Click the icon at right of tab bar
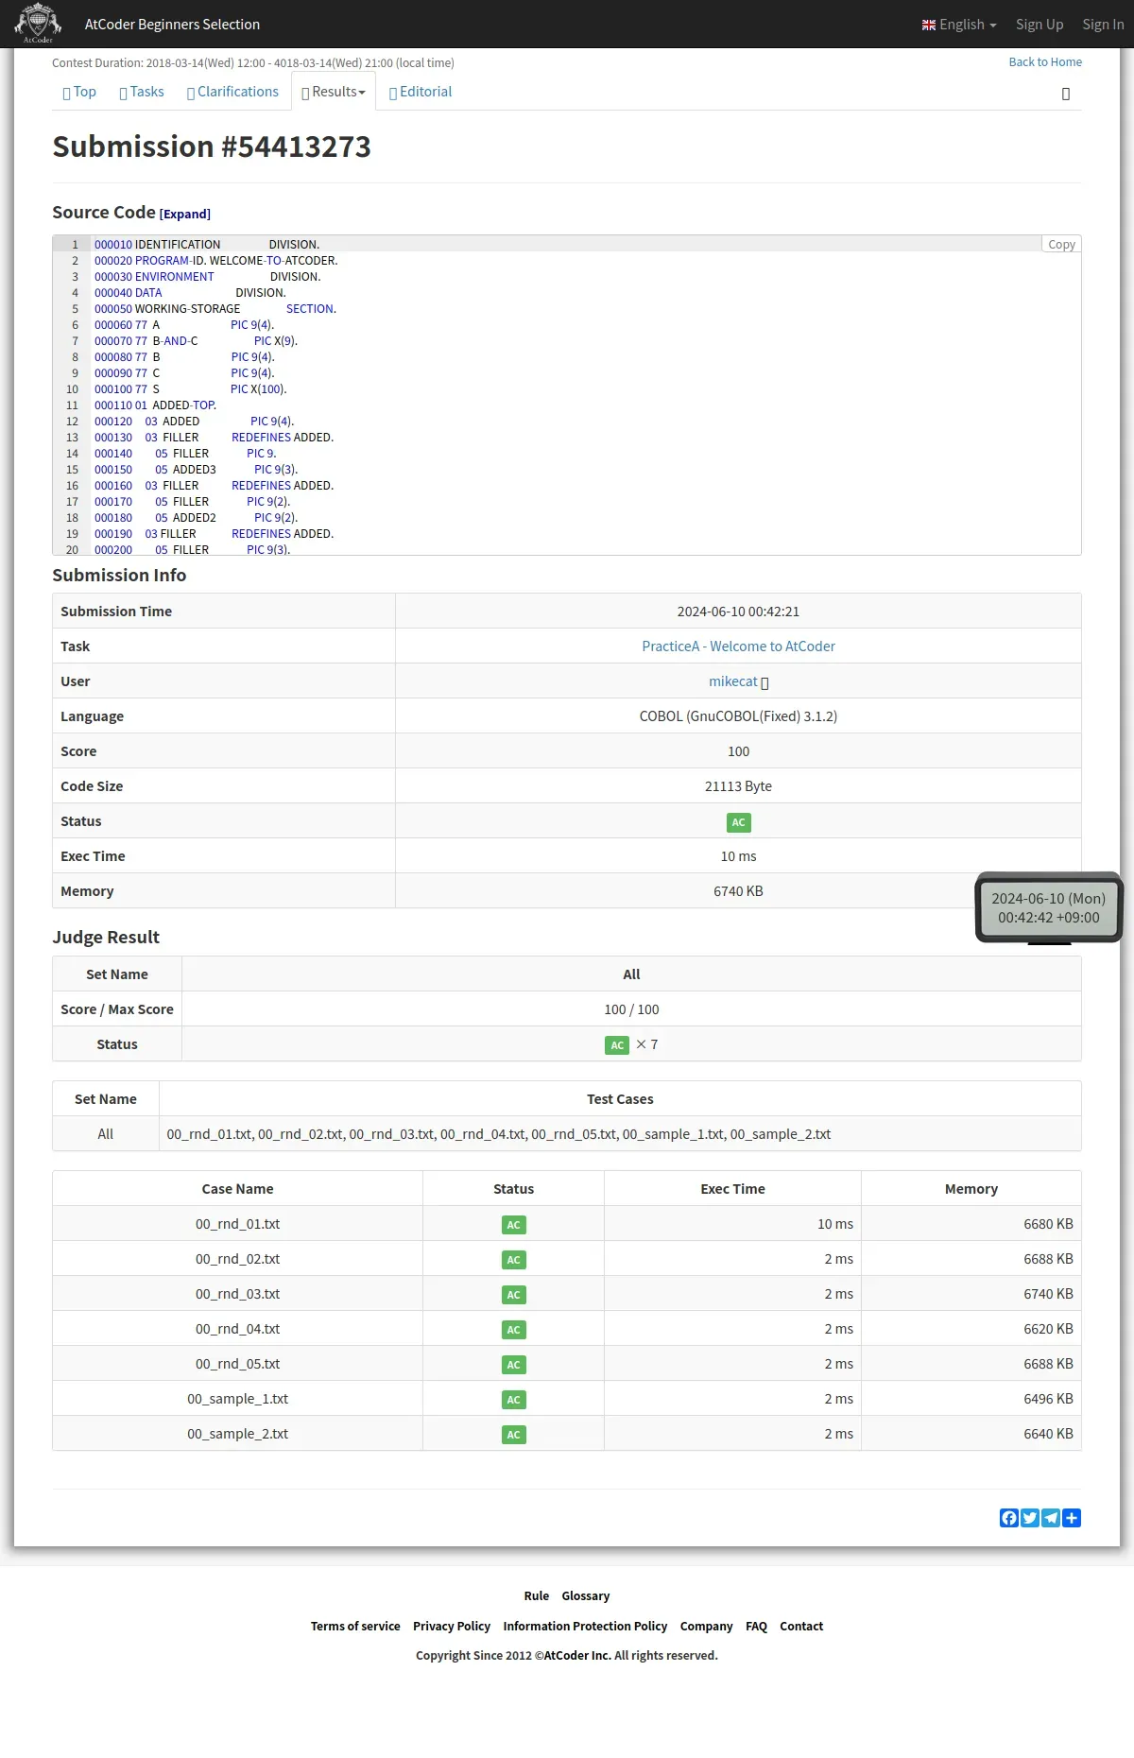Image resolution: width=1134 pixels, height=1758 pixels. tap(1066, 94)
